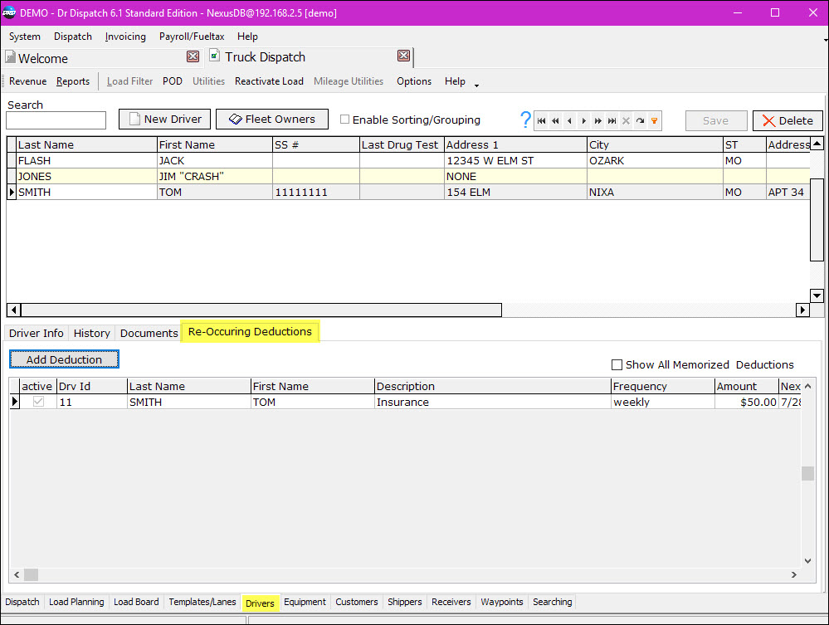The height and width of the screenshot is (625, 829).
Task: Open the Payroll/Fueltax menu
Action: click(x=192, y=37)
